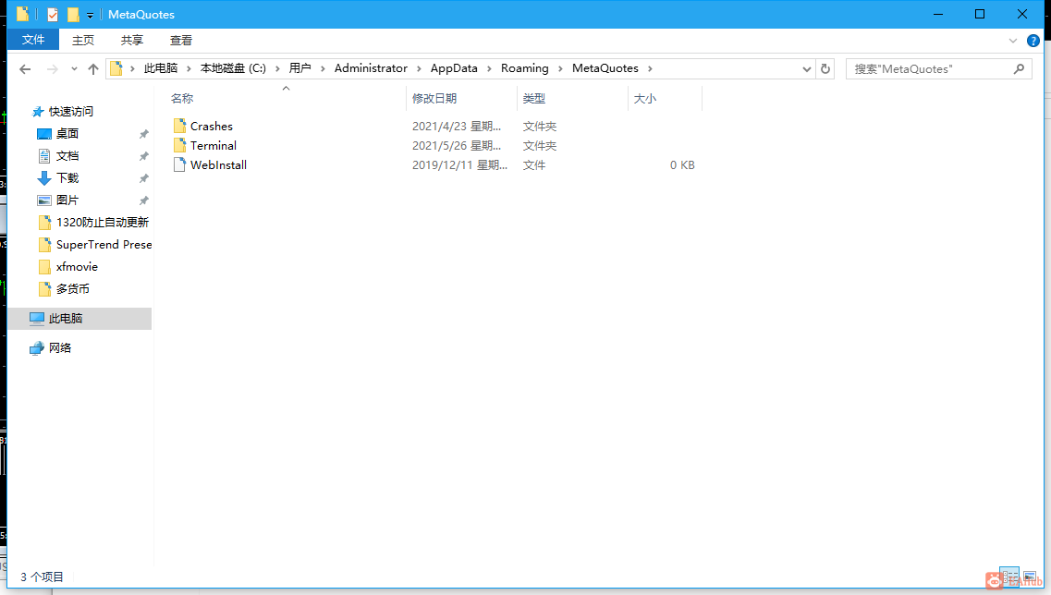Click the Crashes modified date 2021/4/23
Screen dimensions: 1051x595
[457, 126]
